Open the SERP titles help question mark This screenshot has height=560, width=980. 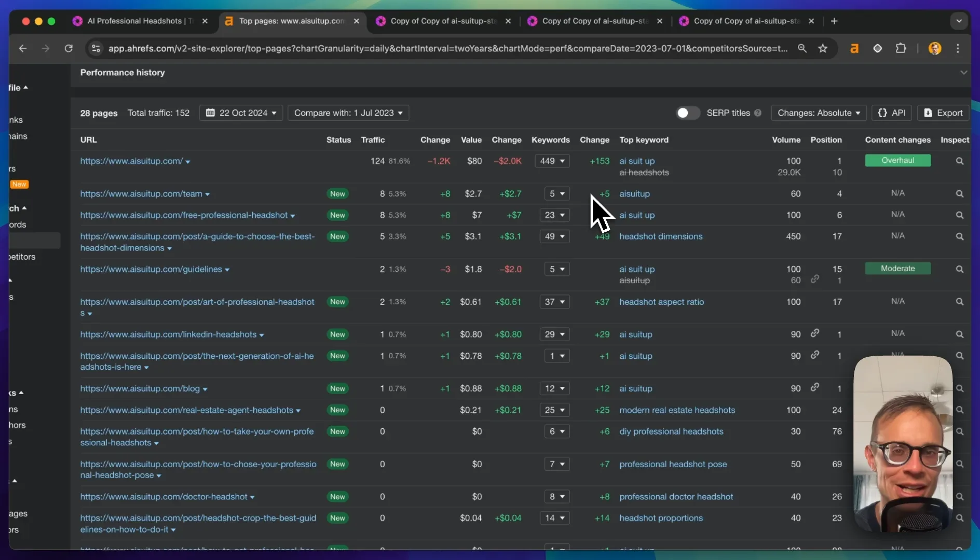coord(758,113)
